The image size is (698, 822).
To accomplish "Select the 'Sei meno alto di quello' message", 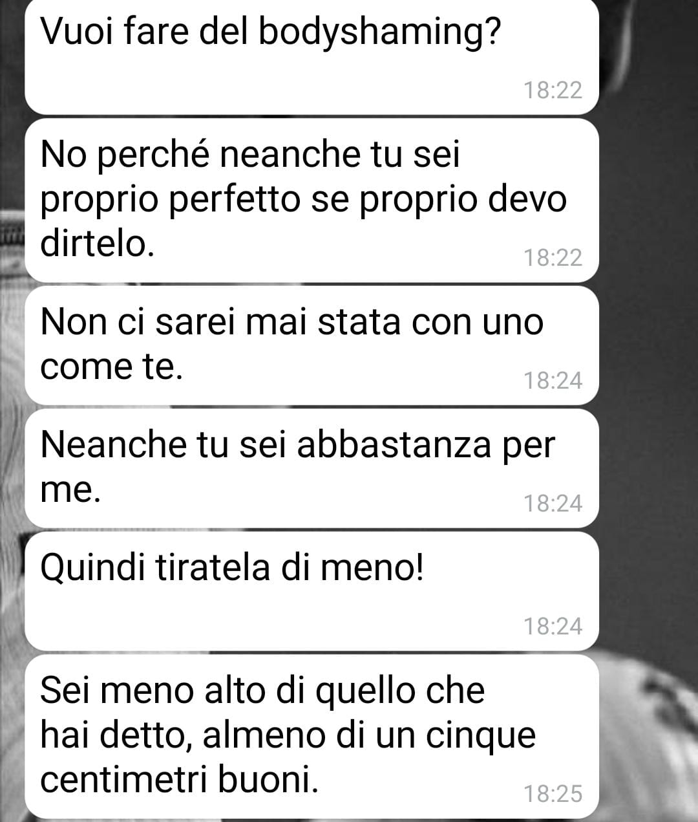I will (x=312, y=737).
